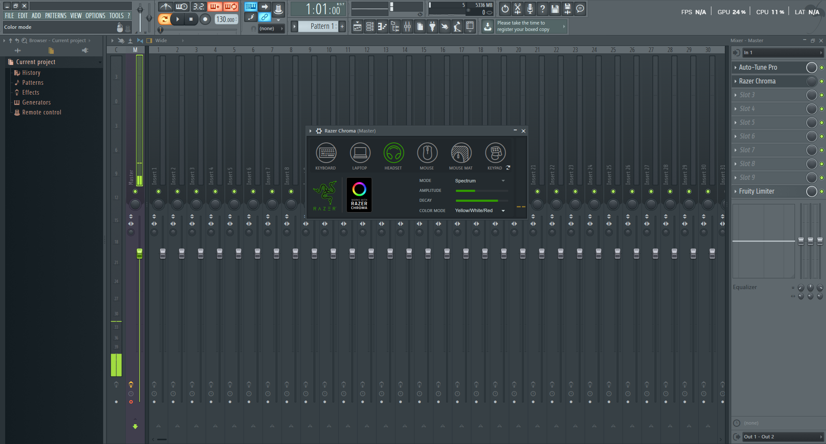Open the Generators folder in the browser
Image resolution: width=826 pixels, height=444 pixels.
click(x=37, y=102)
